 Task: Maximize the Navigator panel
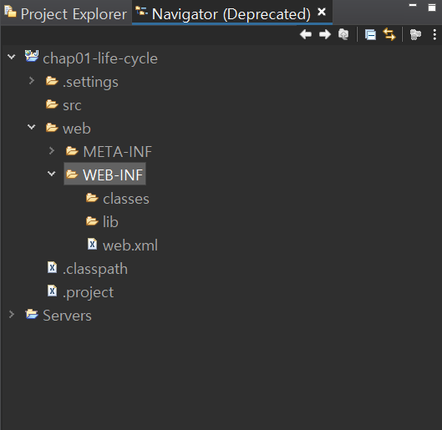(432, 8)
